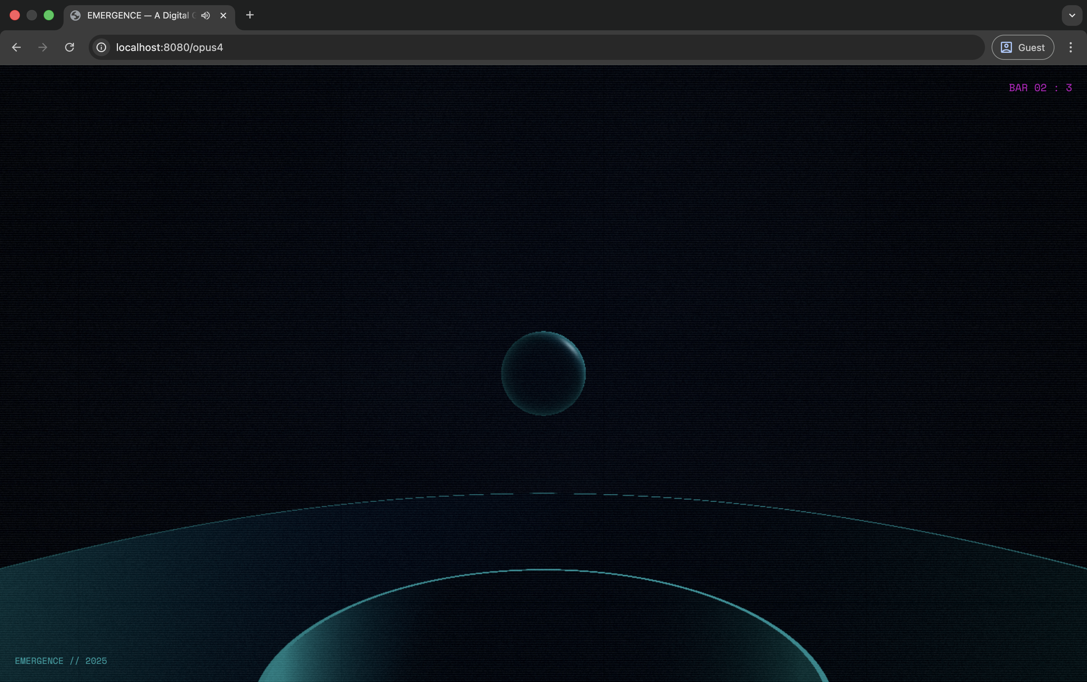Reload the current page
This screenshot has width=1087, height=682.
[x=70, y=47]
